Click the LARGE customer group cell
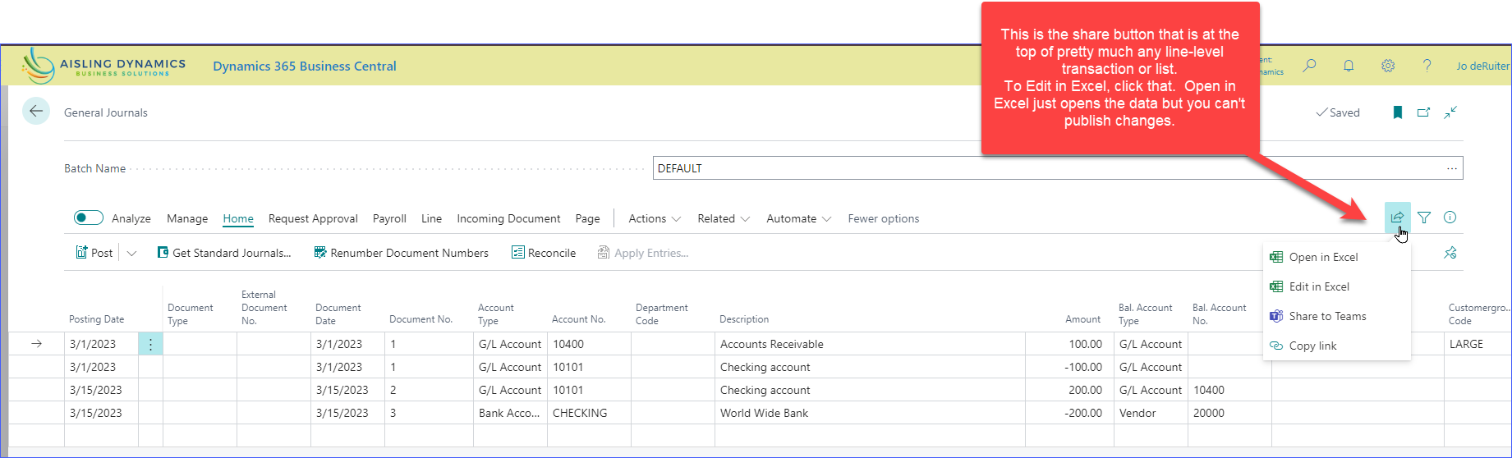The width and height of the screenshot is (1512, 458). click(1478, 344)
